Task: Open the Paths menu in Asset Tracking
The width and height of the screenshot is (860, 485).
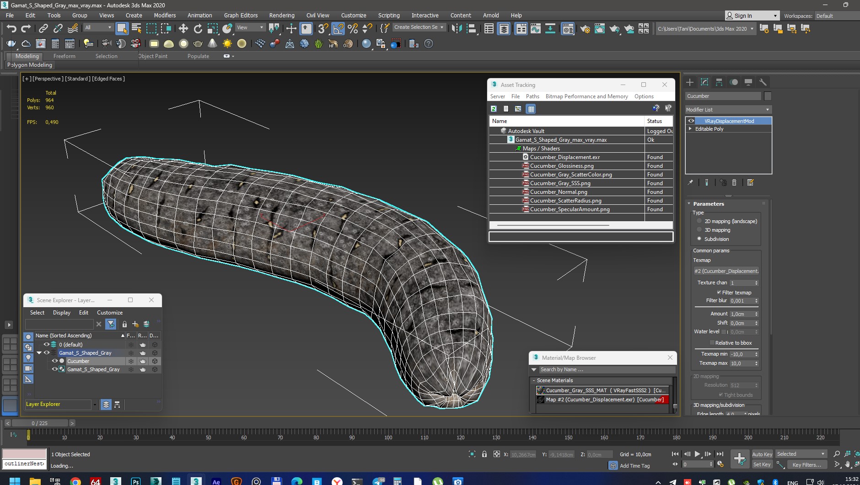Action: [532, 96]
